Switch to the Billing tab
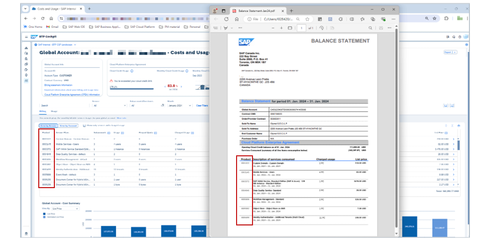Screen dimensions: 490x241 (43, 111)
